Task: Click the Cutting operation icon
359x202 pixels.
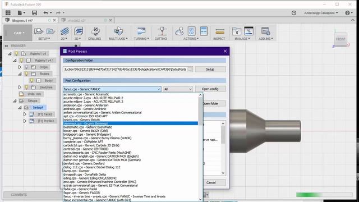Action: pyautogui.click(x=162, y=31)
